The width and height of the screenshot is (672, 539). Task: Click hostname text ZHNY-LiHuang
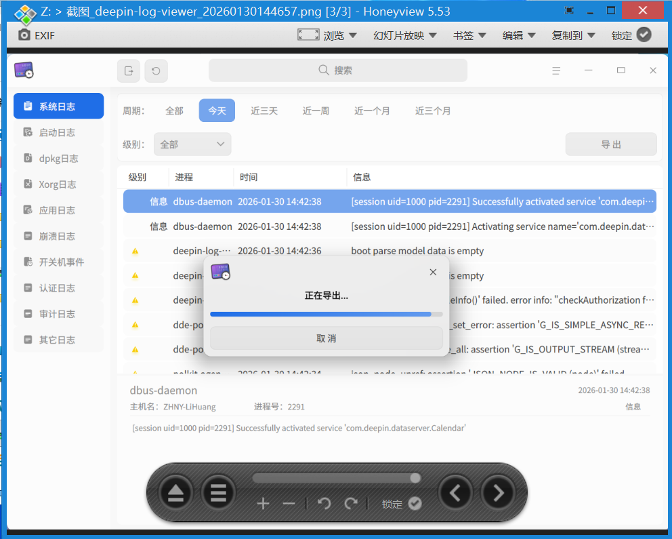[190, 407]
